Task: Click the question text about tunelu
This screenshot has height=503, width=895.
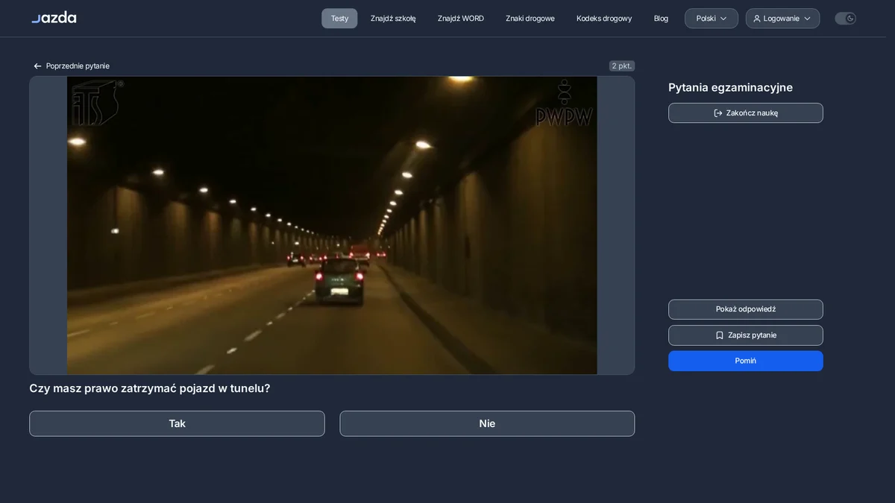Action: [150, 388]
